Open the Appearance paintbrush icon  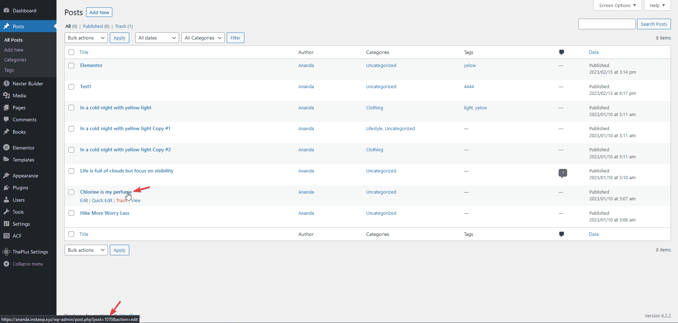click(x=6, y=175)
